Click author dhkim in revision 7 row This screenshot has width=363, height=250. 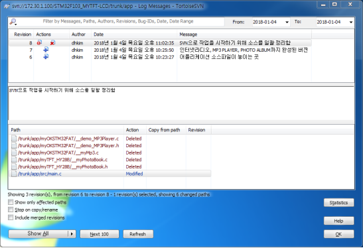coord(77,50)
